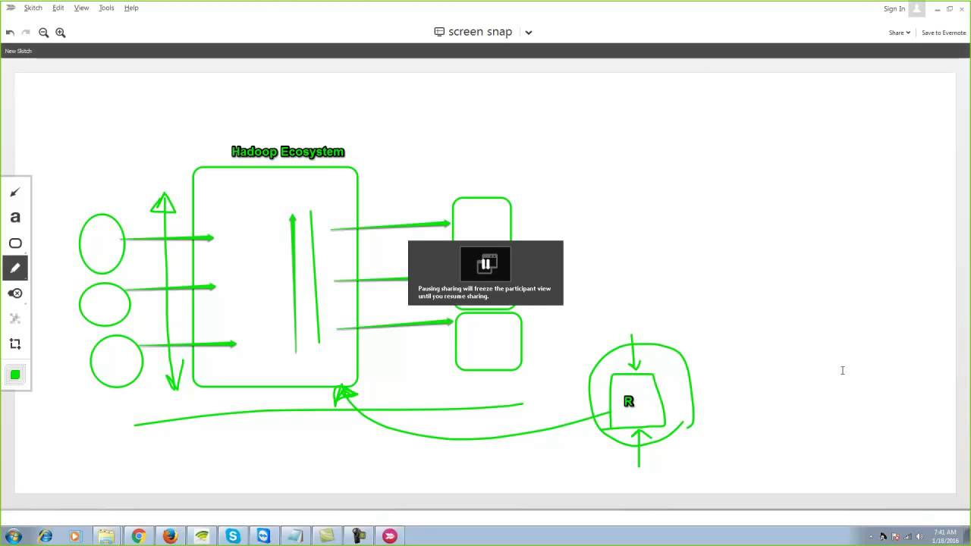
Task: Open Windows Media Player from taskbar
Action: pos(74,536)
